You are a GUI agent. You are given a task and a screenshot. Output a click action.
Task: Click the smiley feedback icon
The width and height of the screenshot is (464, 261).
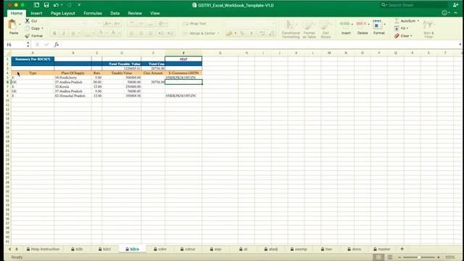pos(444,13)
